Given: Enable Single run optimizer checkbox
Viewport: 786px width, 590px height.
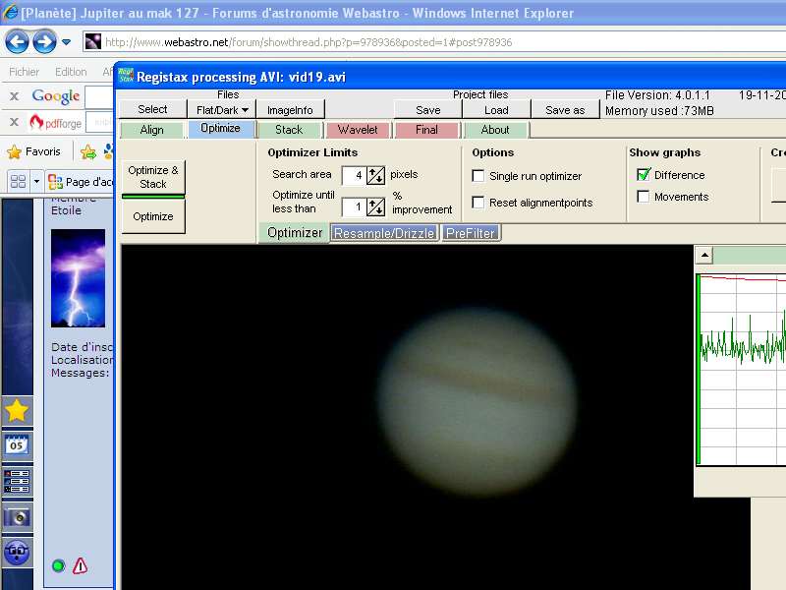Looking at the screenshot, I should [x=478, y=176].
